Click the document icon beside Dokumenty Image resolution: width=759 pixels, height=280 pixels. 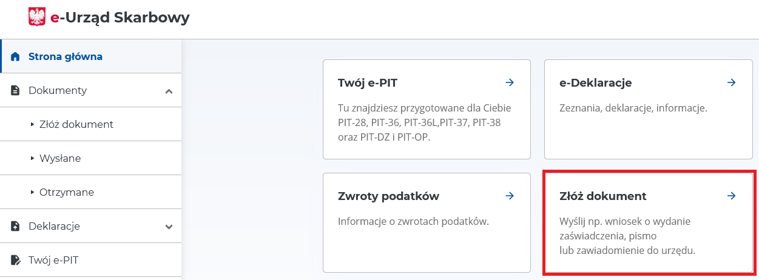point(16,91)
